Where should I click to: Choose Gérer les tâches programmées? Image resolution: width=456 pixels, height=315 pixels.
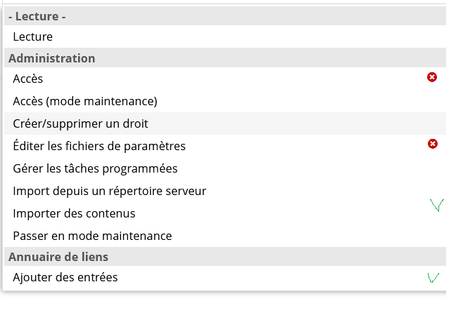tap(225, 168)
